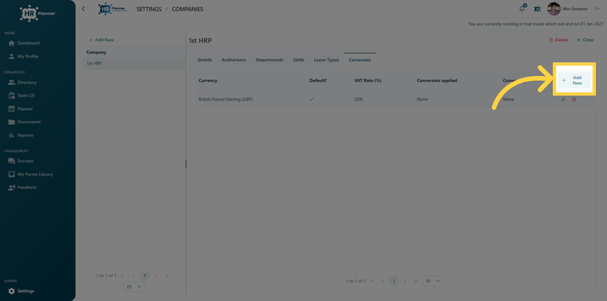607x301 pixels.
Task: Close the 1st HRP company panel
Action: 585,40
